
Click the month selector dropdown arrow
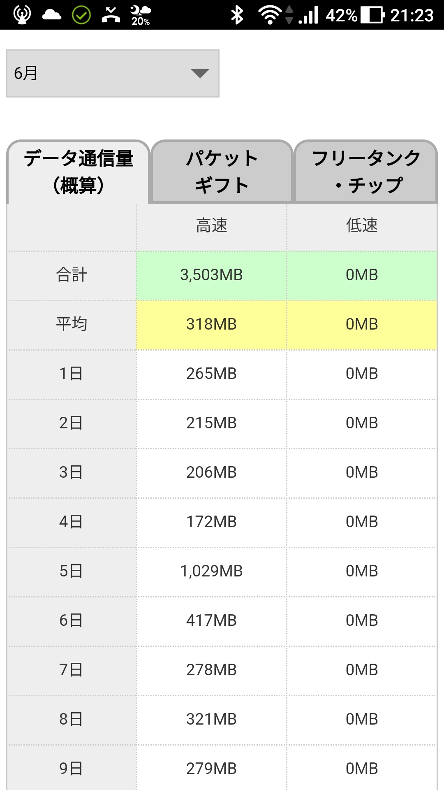pos(200,74)
